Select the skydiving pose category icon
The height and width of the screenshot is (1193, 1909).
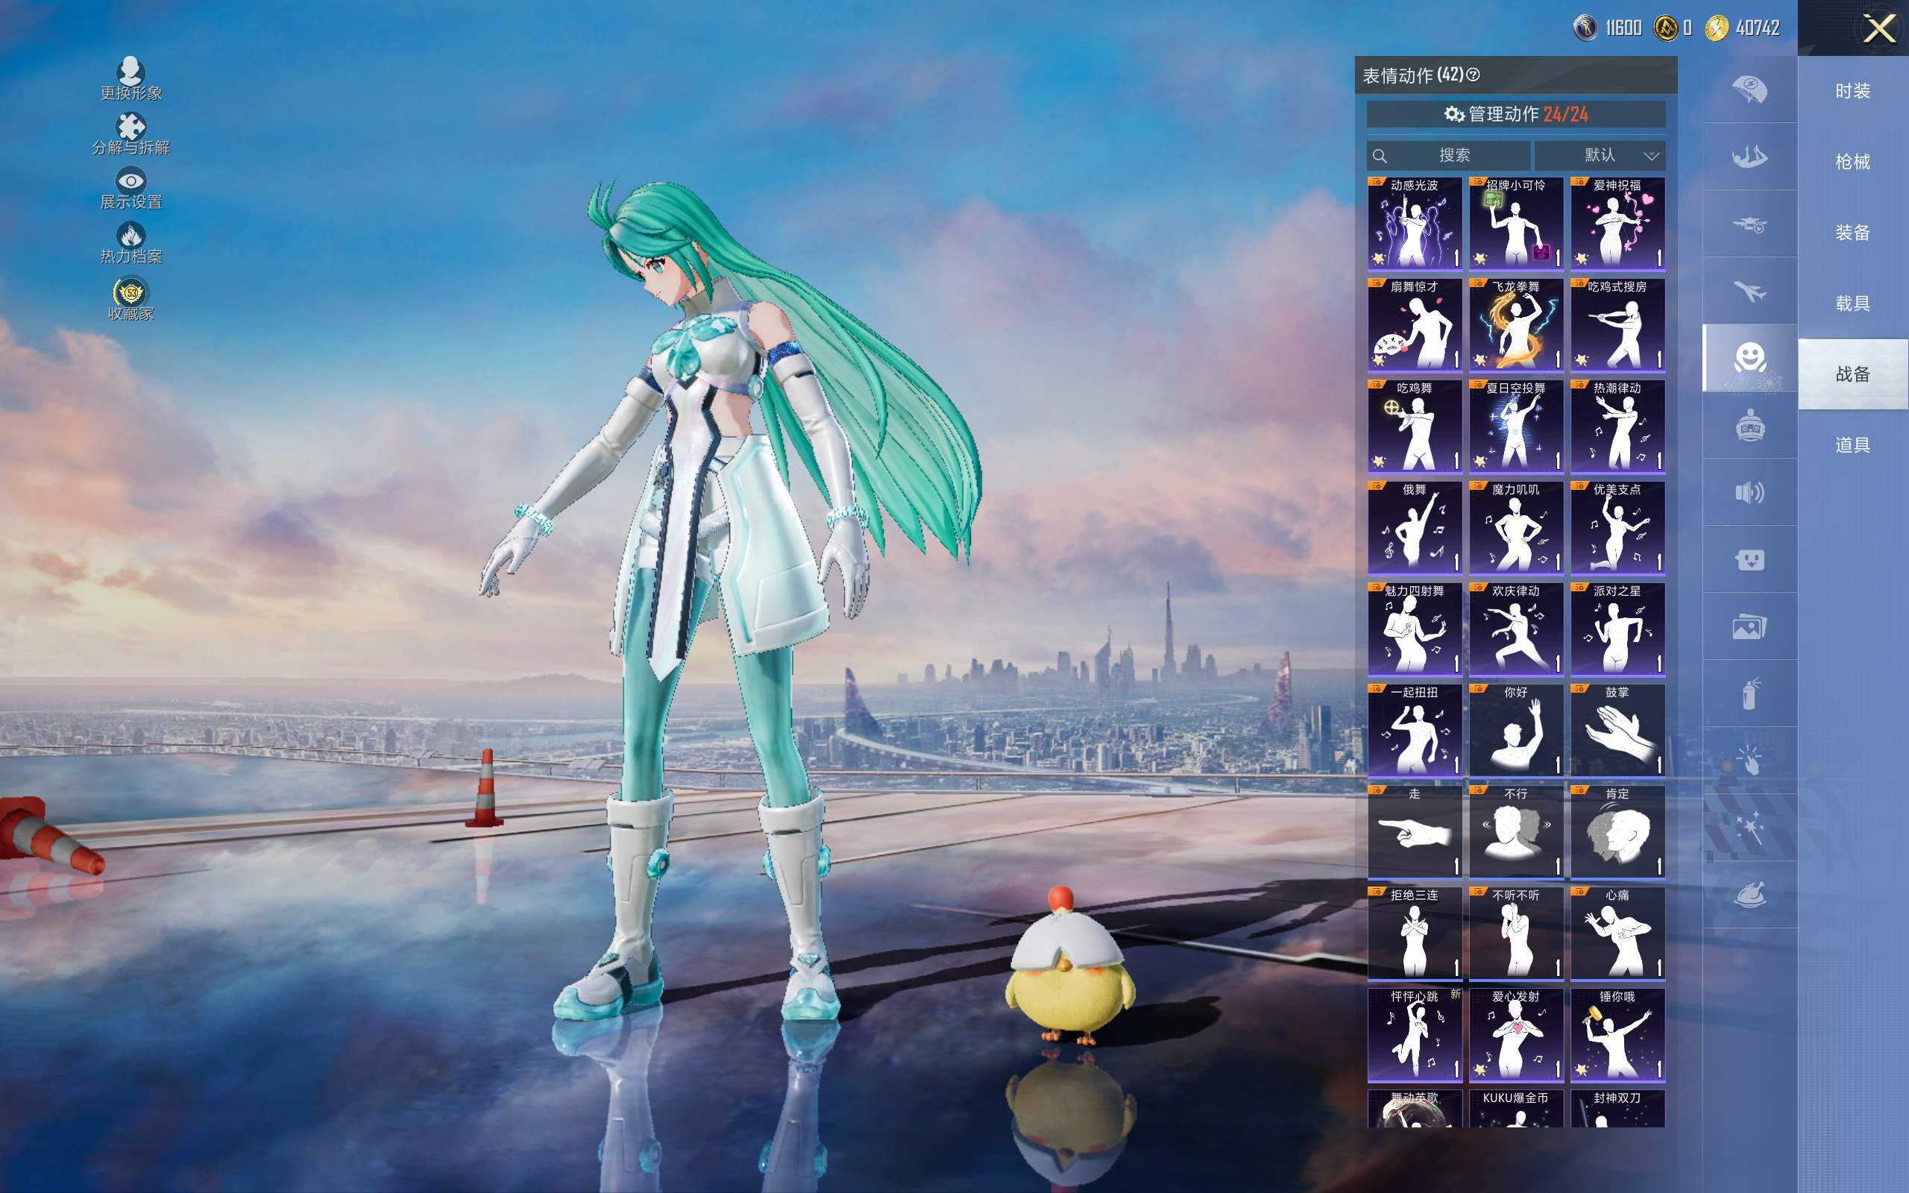[1749, 157]
